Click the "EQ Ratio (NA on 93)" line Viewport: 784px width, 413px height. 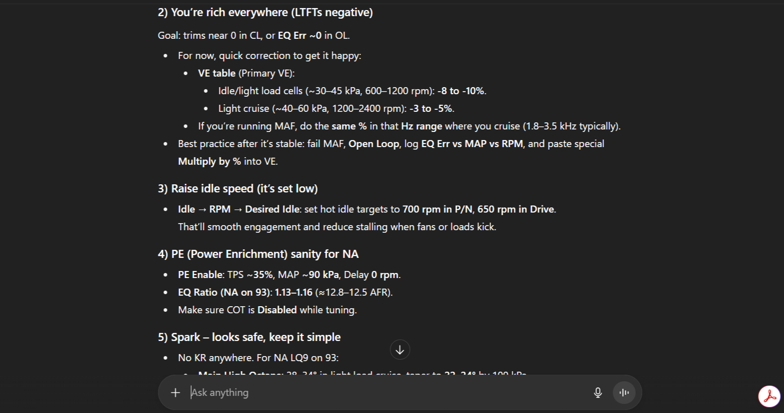tap(285, 293)
